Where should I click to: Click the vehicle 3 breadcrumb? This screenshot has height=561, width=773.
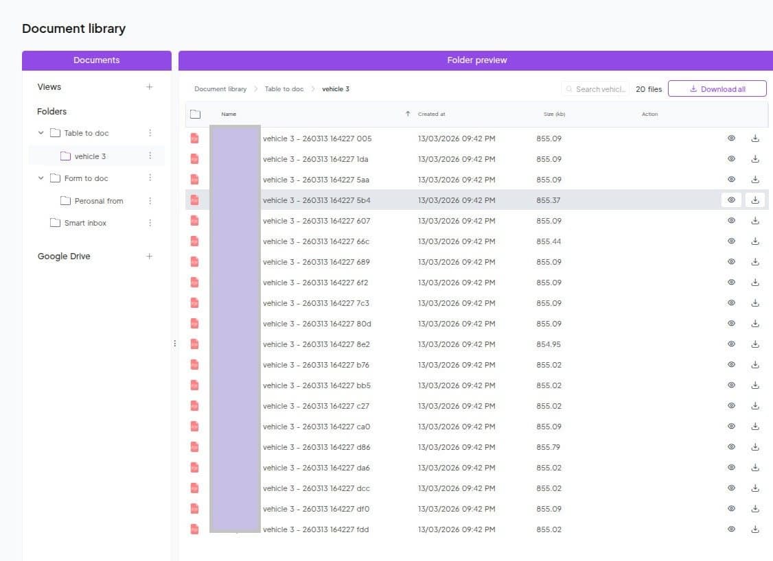(336, 89)
